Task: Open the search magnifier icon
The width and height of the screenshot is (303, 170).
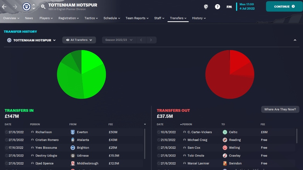Action: 43,7
